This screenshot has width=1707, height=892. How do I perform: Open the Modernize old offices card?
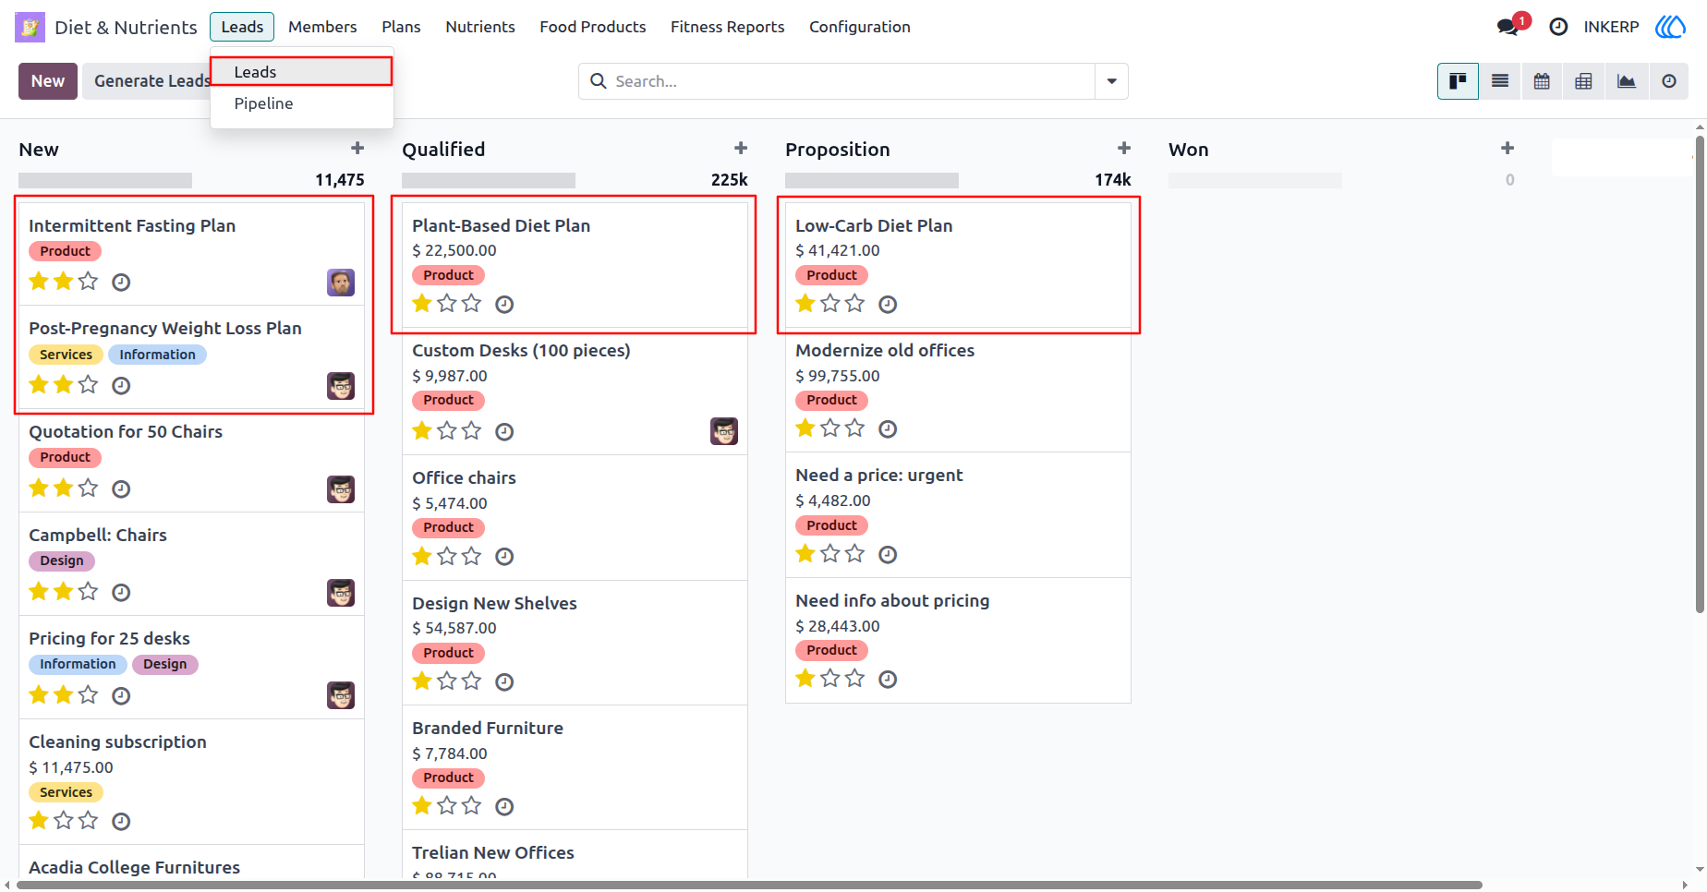point(958,390)
